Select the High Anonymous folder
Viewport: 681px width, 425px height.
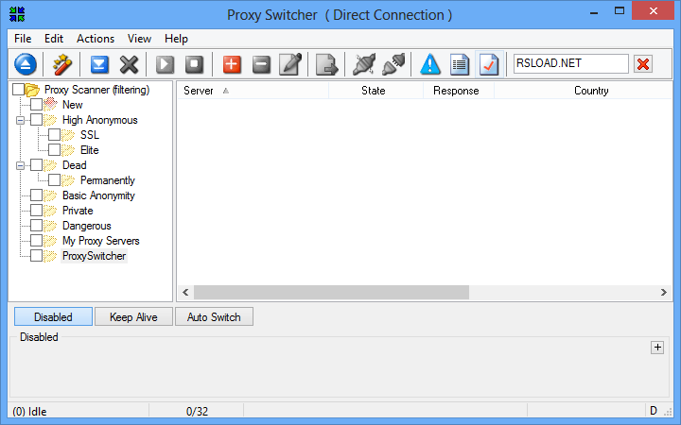(100, 120)
